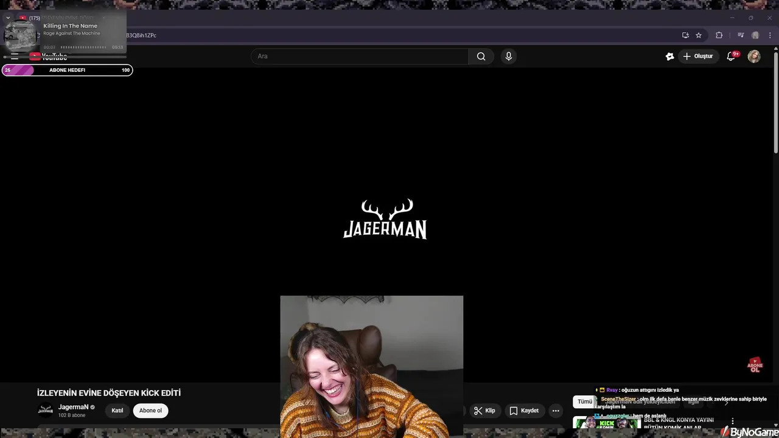
Task: Click the install app icon in address bar
Action: coord(685,35)
